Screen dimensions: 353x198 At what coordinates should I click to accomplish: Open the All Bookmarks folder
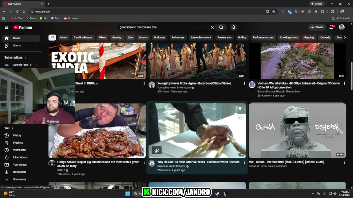click(341, 18)
